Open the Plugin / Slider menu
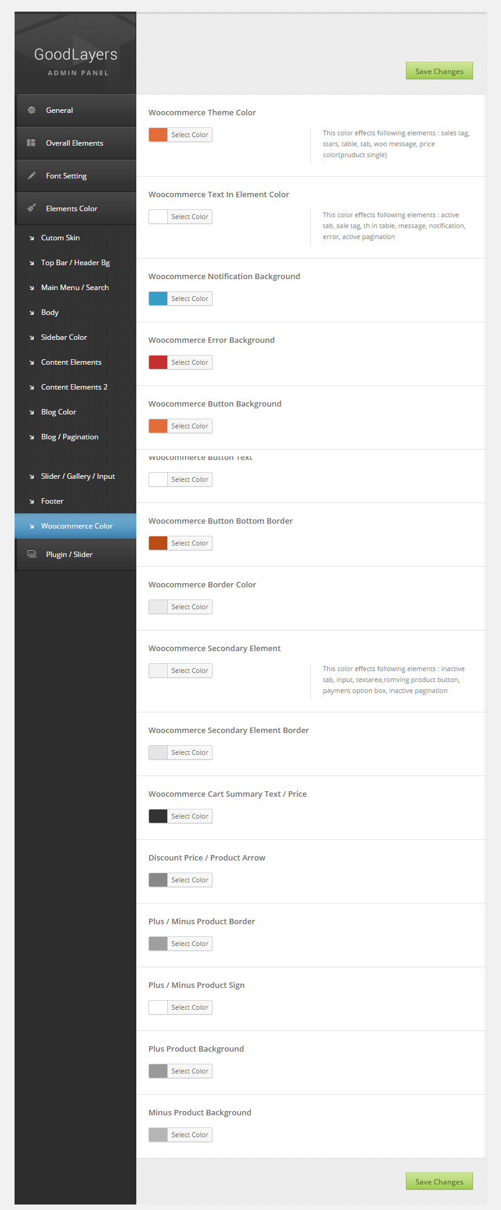 (x=75, y=555)
